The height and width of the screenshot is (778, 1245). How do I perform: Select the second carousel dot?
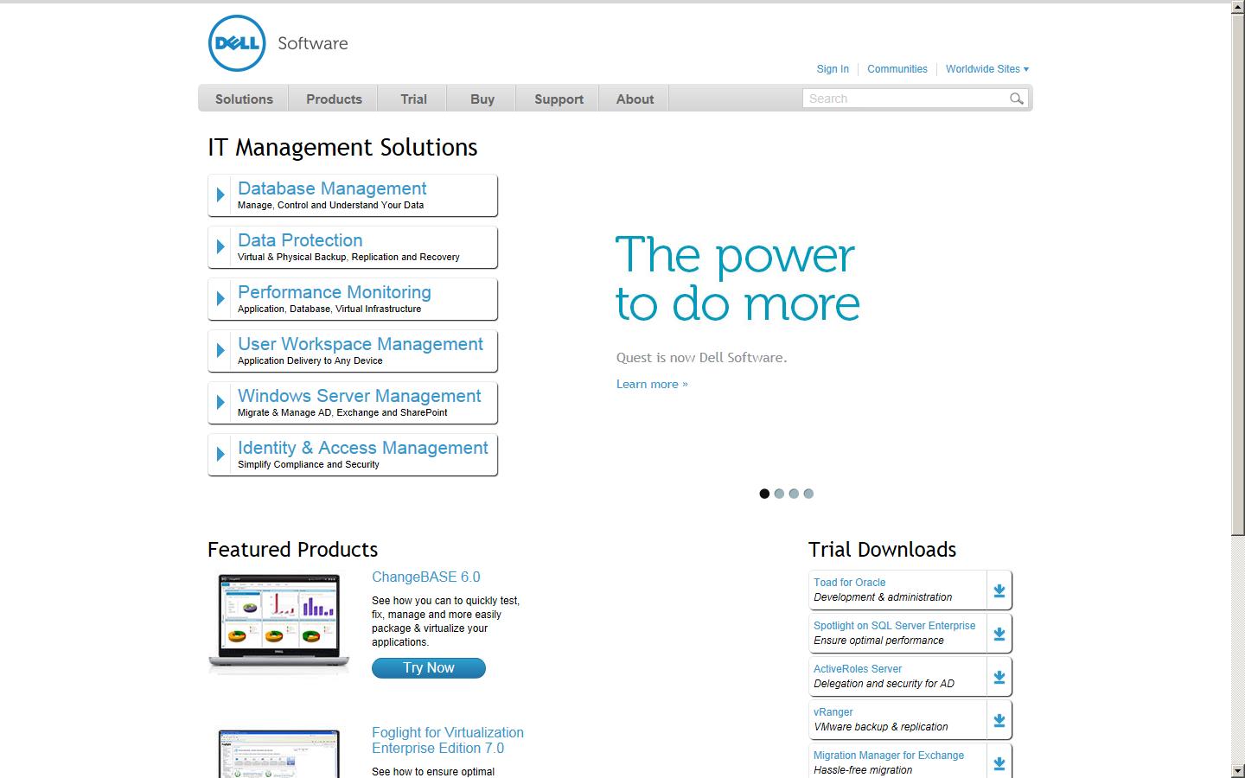[779, 494]
